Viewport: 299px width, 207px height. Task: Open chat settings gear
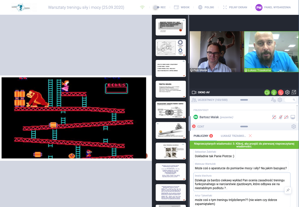pos(293,127)
